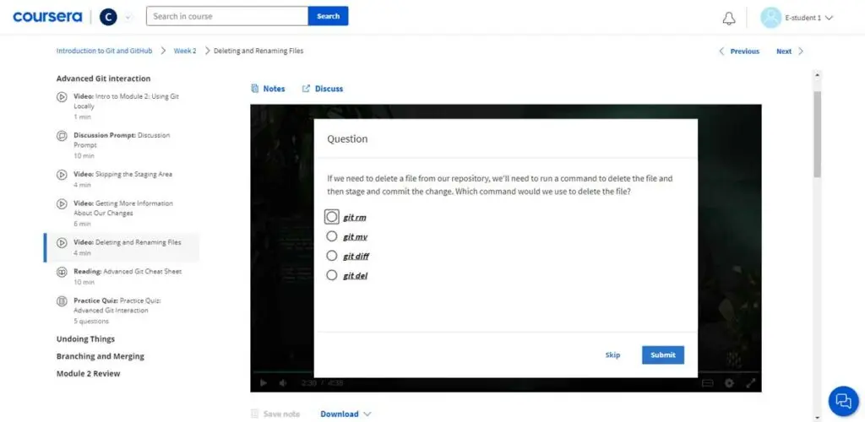The width and height of the screenshot is (865, 422).
Task: Go to the Next item
Action: 783,51
